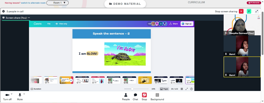Open the Canva File menu
The width and height of the screenshot is (264, 103).
(x=49, y=24)
